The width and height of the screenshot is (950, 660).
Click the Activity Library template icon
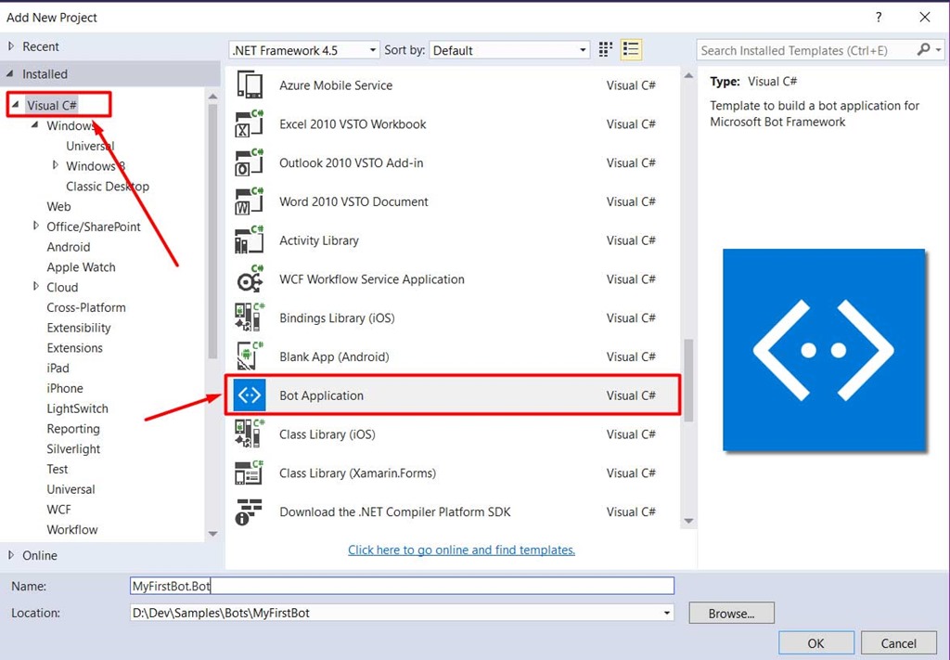(248, 240)
